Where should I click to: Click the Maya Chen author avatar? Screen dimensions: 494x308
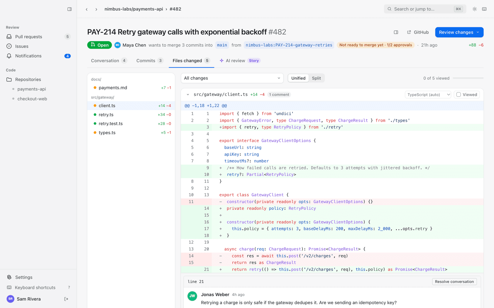117,45
